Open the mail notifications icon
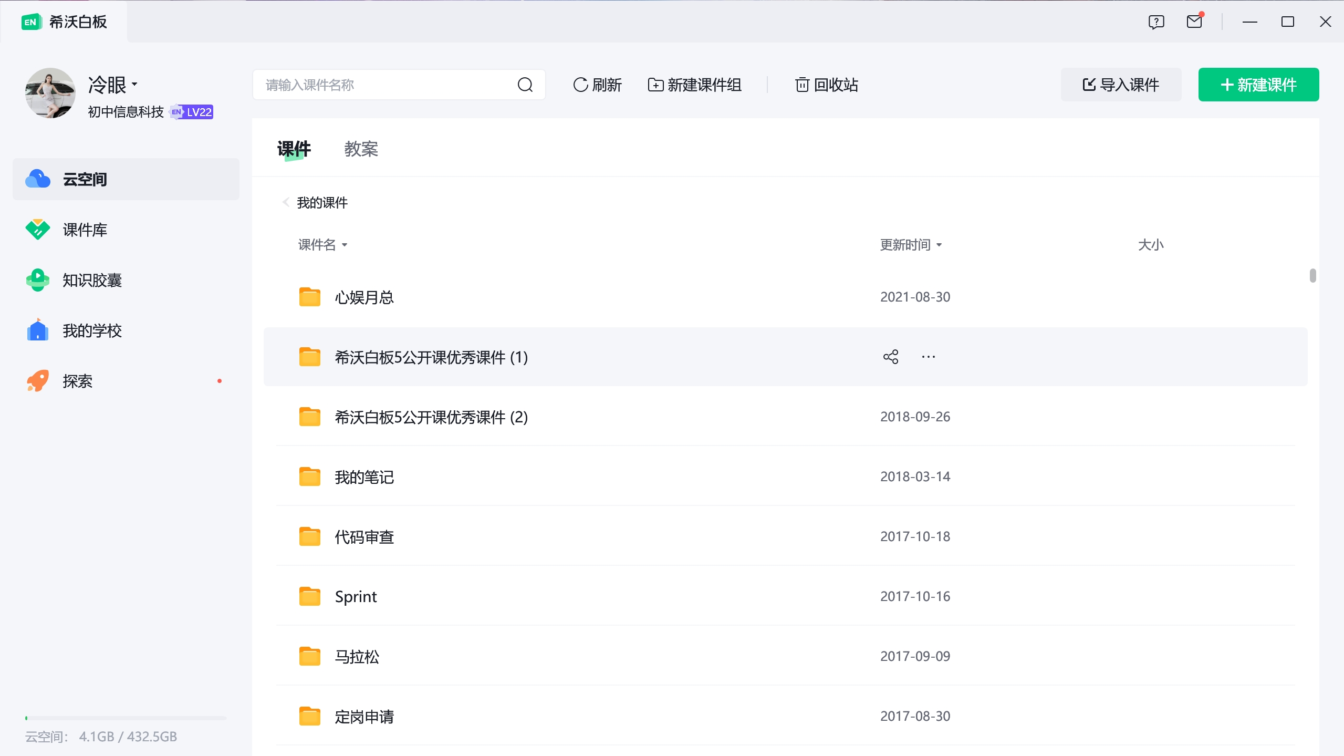Viewport: 1344px width, 756px height. 1194,21
